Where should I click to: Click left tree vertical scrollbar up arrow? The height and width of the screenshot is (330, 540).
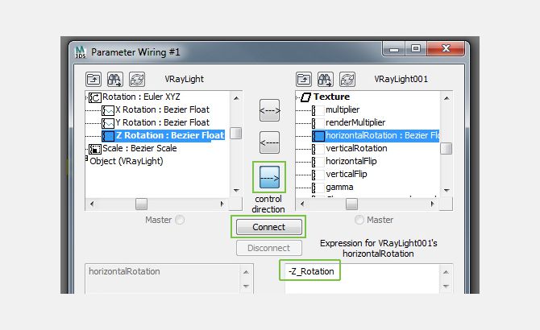click(236, 98)
